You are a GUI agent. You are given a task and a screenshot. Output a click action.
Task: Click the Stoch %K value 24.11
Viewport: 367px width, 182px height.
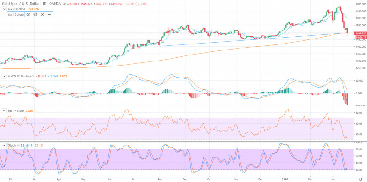click(x=30, y=145)
